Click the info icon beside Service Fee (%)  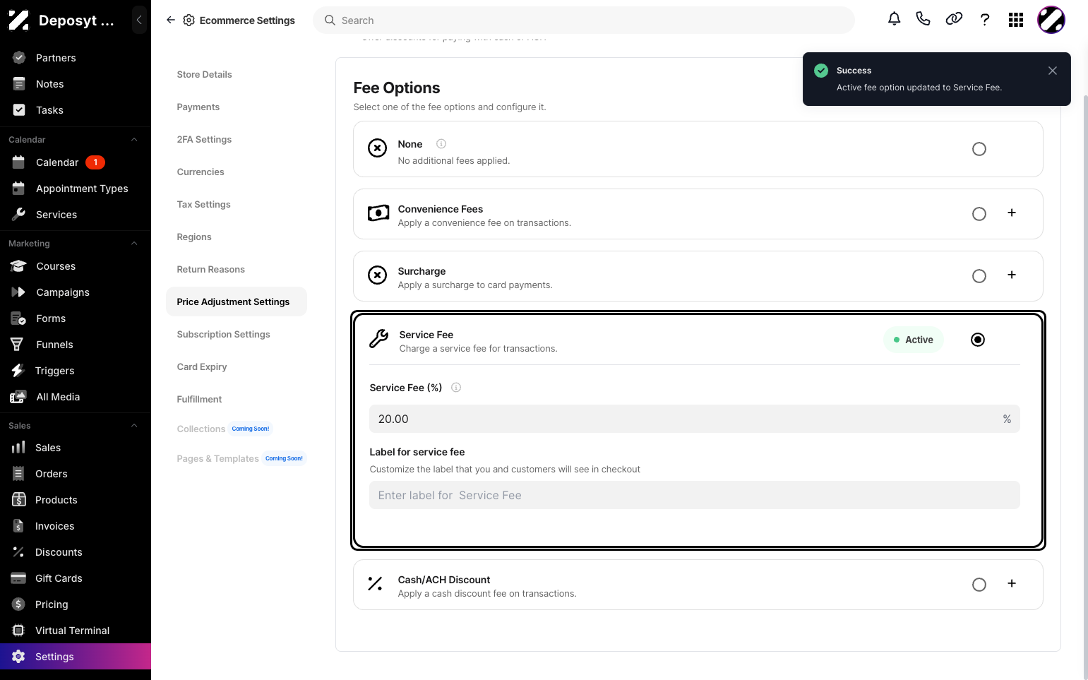456,388
